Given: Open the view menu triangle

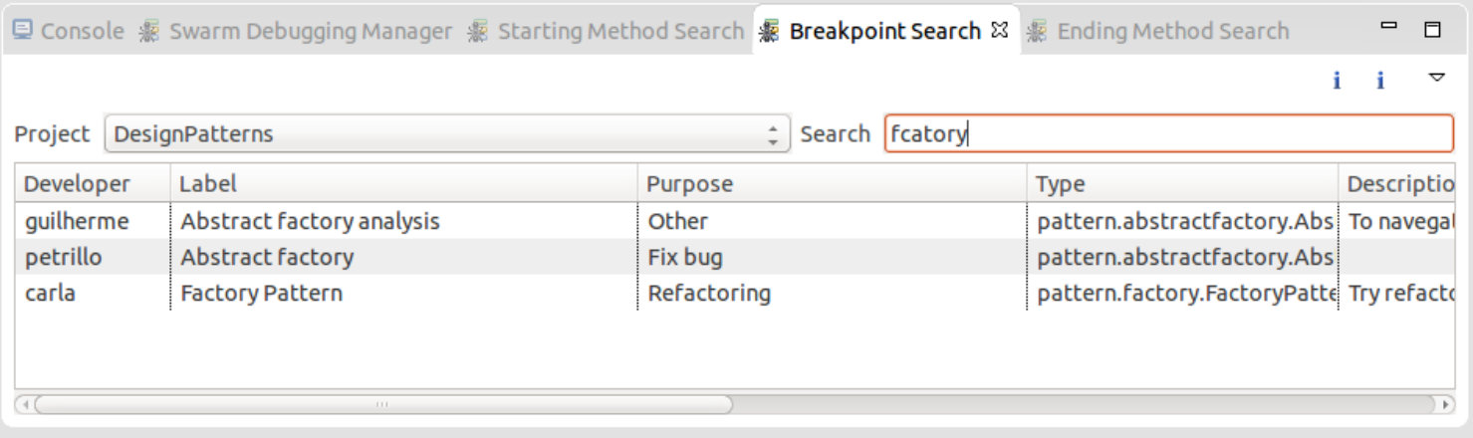Looking at the screenshot, I should pyautogui.click(x=1436, y=77).
